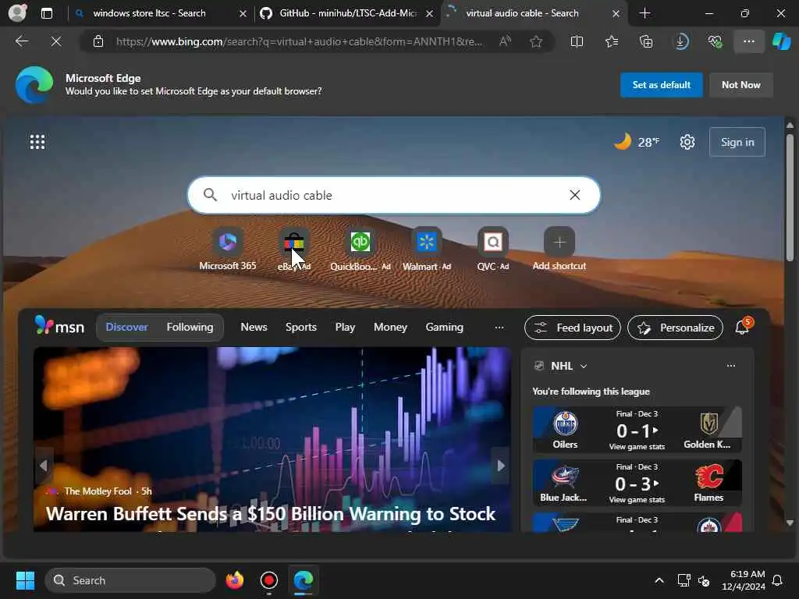Click the page vertical scrollbar
This screenshot has width=799, height=599.
tap(790, 197)
